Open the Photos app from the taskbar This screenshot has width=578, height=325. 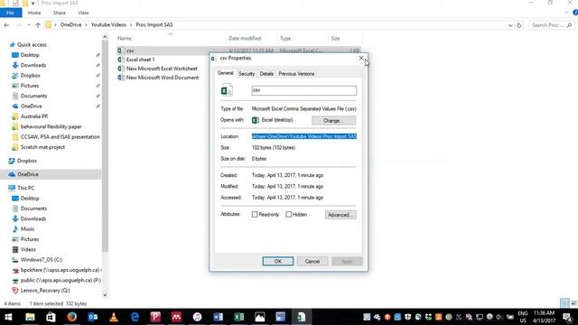point(260,317)
